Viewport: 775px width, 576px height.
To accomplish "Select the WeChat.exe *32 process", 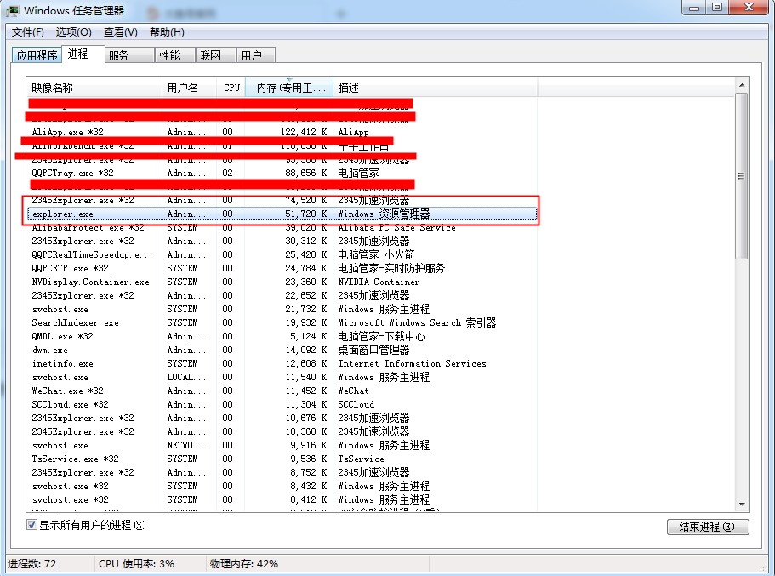I will pos(282,391).
